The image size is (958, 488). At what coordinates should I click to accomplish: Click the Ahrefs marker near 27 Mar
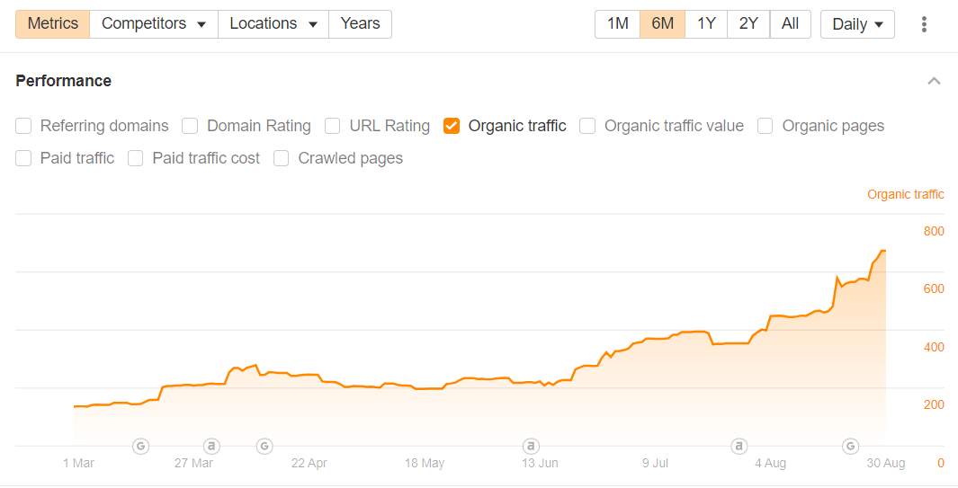tap(211, 447)
